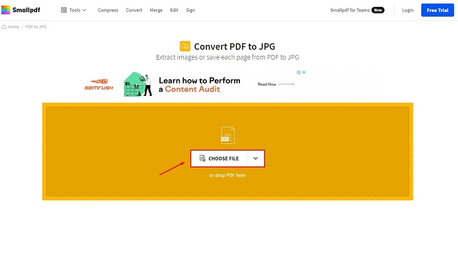The image size is (458, 258).
Task: Click Read Now in the ad
Action: [276, 84]
